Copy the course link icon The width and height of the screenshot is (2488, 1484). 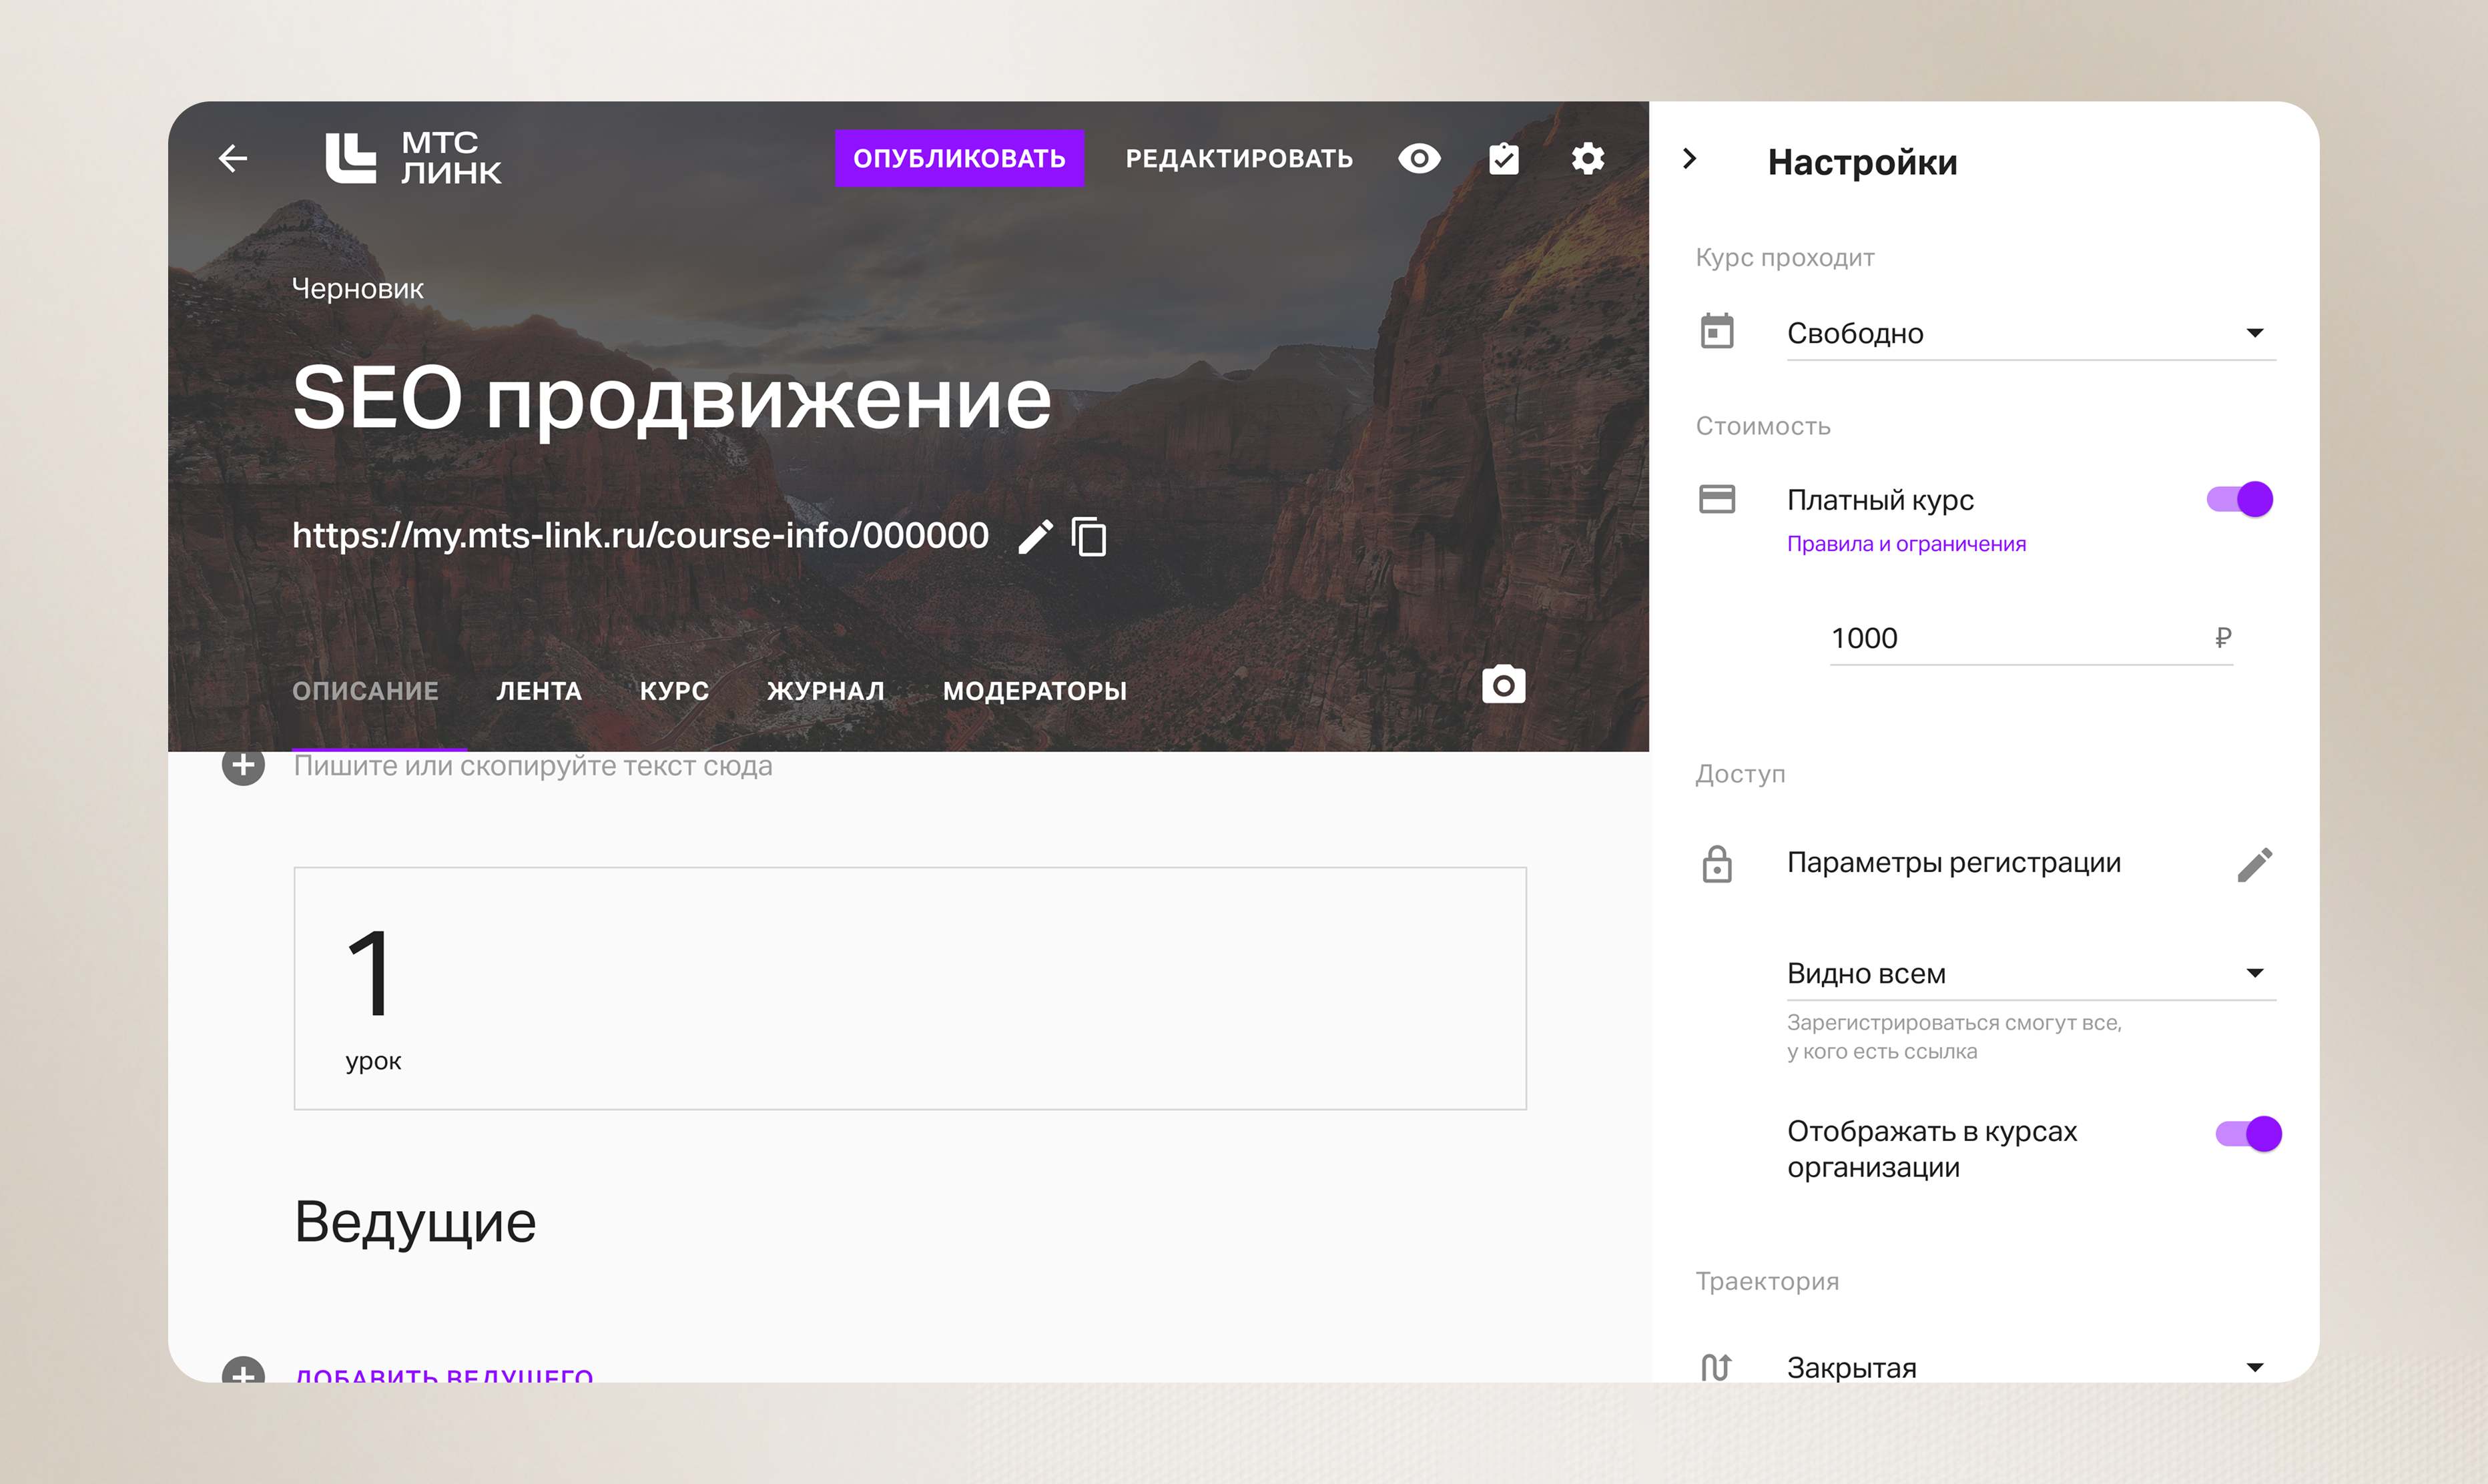click(x=1089, y=537)
